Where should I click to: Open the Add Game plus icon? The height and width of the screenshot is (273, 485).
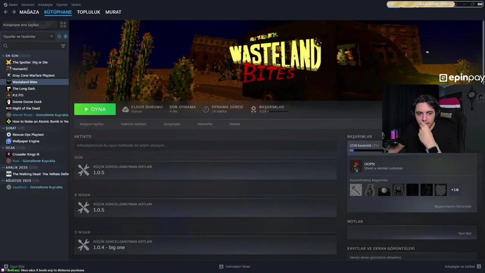click(x=6, y=267)
